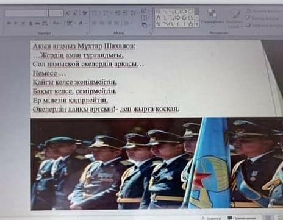The width and height of the screenshot is (283, 220).
Task: Apply numbered list
Action: pyautogui.click(x=107, y=13)
